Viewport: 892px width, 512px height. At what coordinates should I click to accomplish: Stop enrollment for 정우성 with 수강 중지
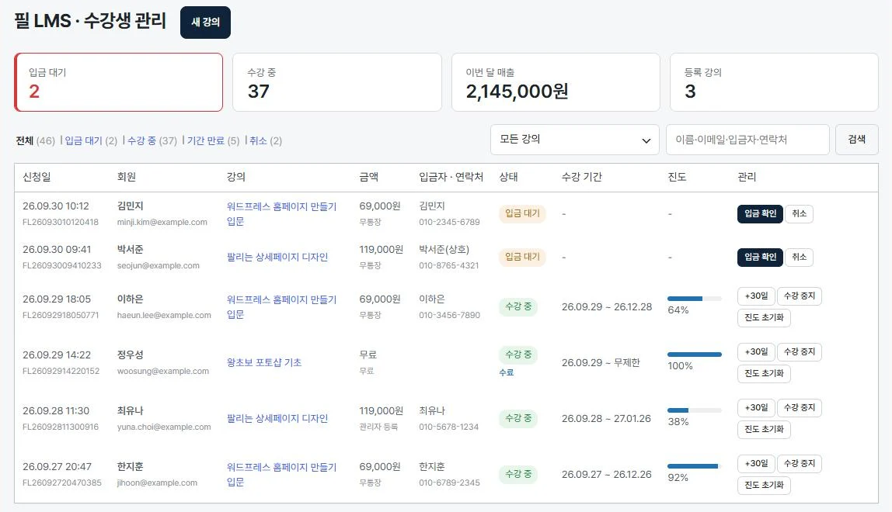[800, 351]
